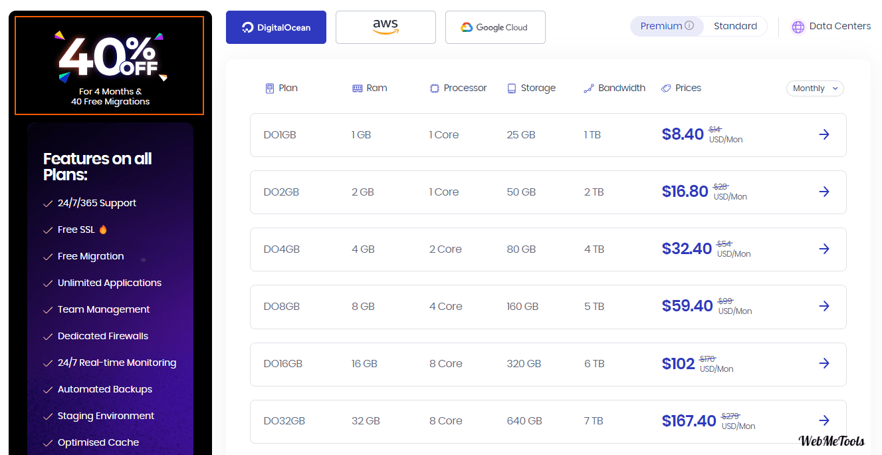
Task: Open the Data Centers link
Action: (x=831, y=27)
